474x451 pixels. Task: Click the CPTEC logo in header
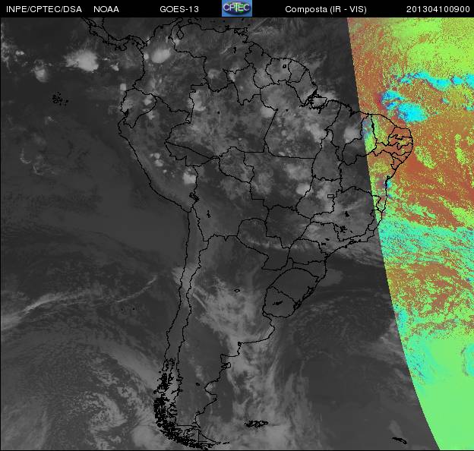click(x=237, y=8)
